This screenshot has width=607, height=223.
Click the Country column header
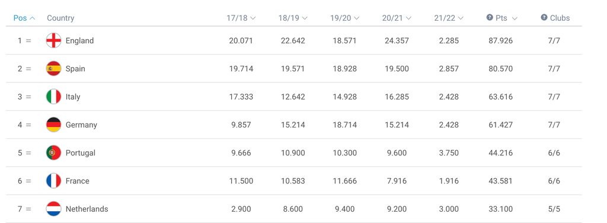(x=60, y=18)
